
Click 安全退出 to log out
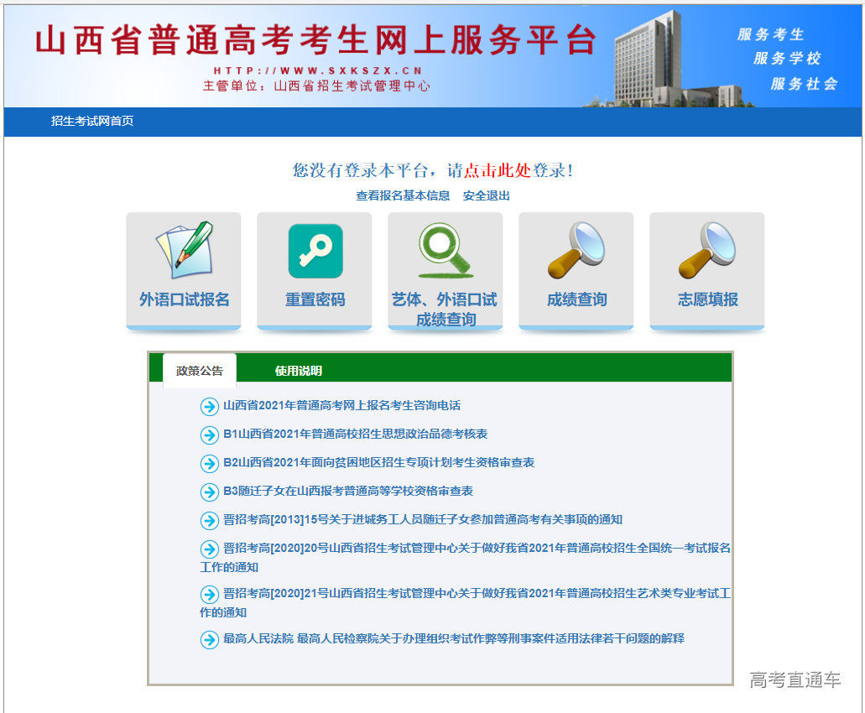(487, 195)
